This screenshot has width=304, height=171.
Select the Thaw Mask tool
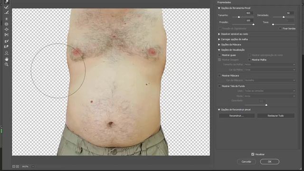pos(6,47)
